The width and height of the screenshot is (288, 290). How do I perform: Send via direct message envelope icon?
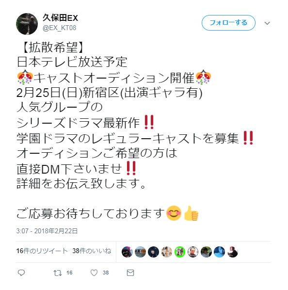tap(130, 273)
